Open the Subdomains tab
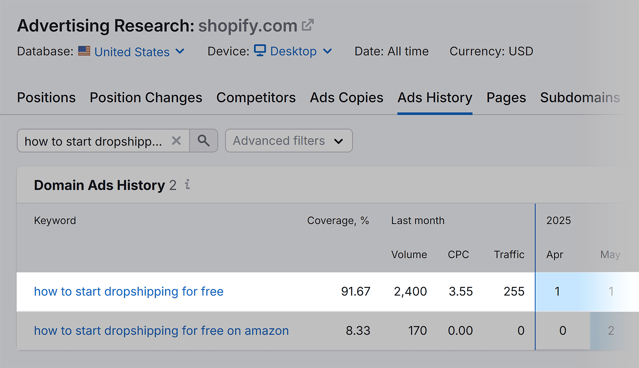639x368 pixels. tap(580, 97)
